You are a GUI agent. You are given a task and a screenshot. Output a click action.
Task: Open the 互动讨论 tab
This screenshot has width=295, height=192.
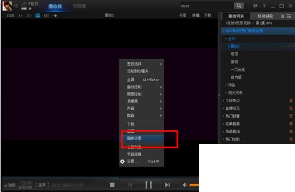[x=265, y=16]
